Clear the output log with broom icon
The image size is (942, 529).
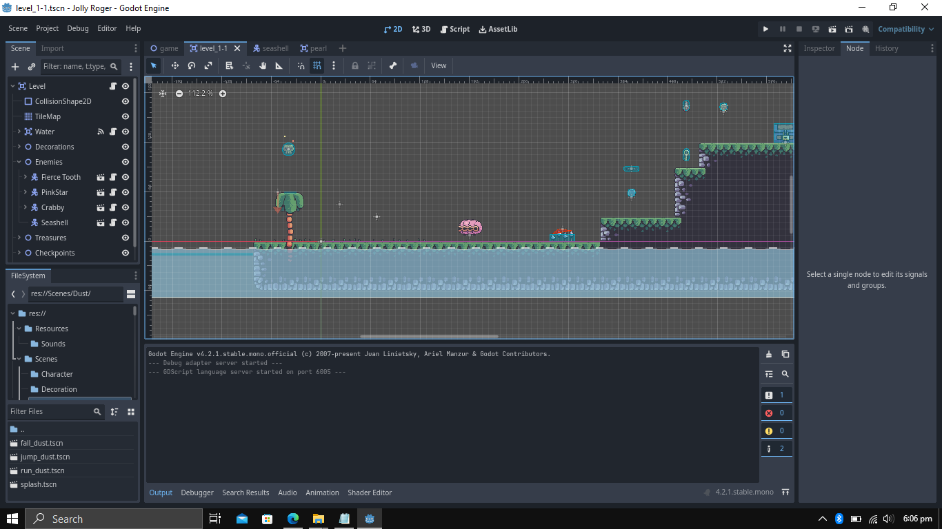(769, 354)
